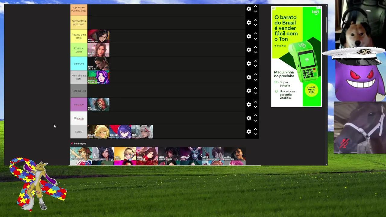The image size is (386, 217).
Task: Edit the 'Instance' purple tier label
Action: point(79,105)
